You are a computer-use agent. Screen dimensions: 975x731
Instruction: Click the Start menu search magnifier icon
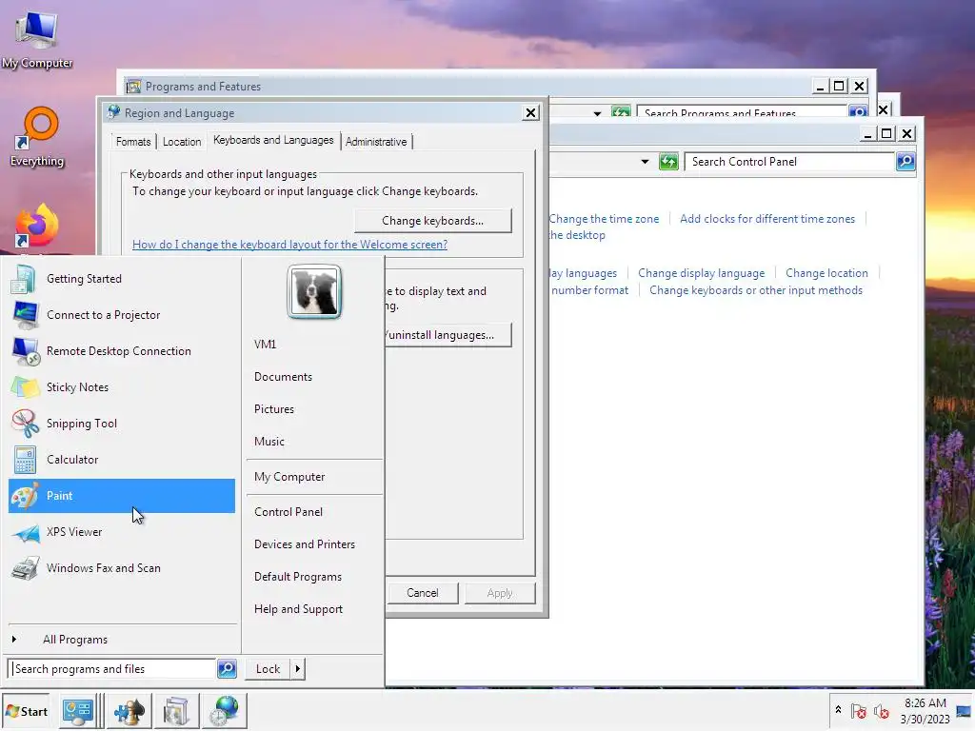(x=227, y=669)
